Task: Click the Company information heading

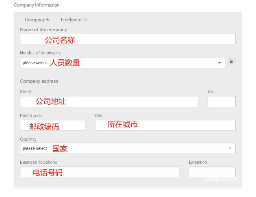Action: [x=37, y=5]
